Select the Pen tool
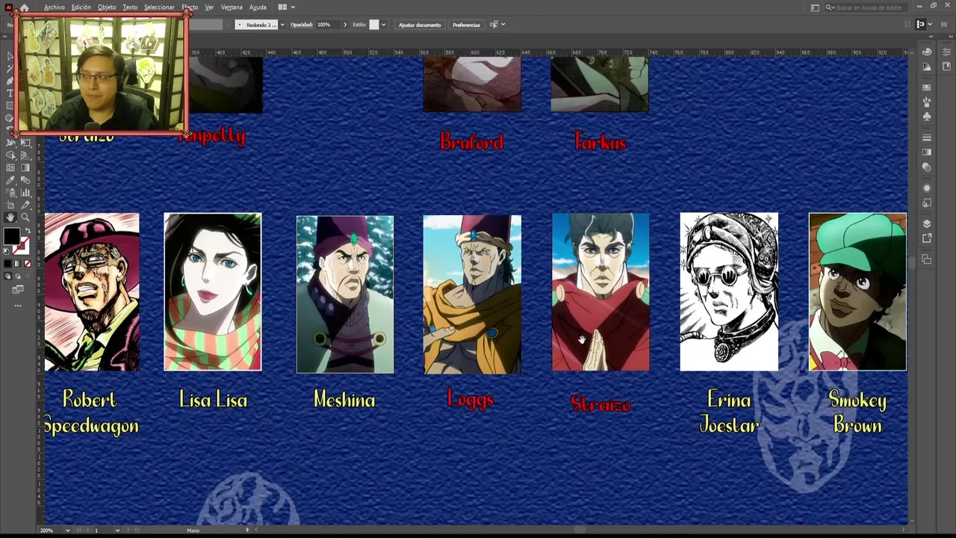This screenshot has height=538, width=956. click(x=10, y=80)
